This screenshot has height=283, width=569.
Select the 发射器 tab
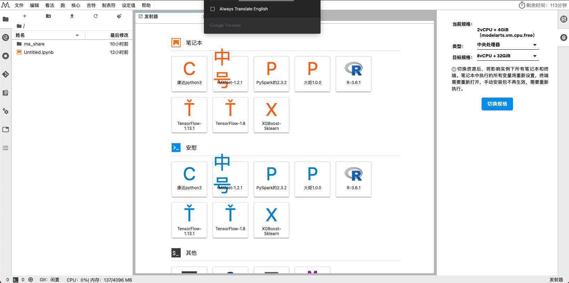[169, 16]
